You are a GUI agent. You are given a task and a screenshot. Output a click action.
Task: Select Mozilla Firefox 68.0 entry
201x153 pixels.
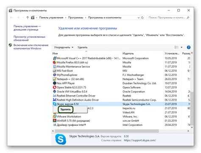(x=72, y=62)
